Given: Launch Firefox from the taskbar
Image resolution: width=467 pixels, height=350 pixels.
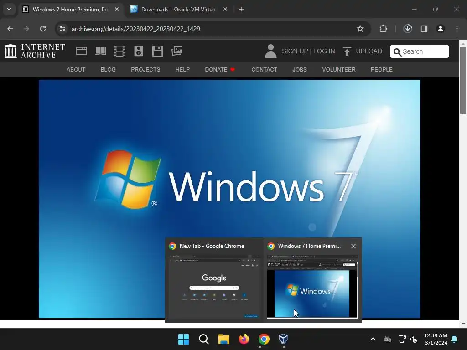Looking at the screenshot, I should click(244, 339).
